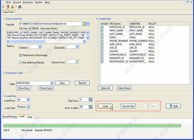Image resolution: width=194 pixels, height=140 pixels.
Task: Open the Database menu
Action: tap(28, 2)
